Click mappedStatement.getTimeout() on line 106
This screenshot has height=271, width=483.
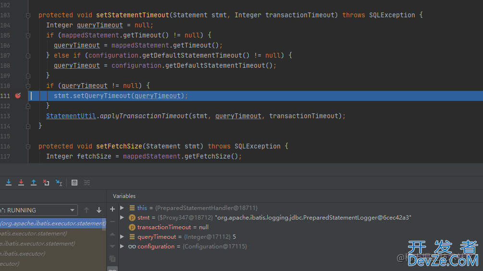coord(165,46)
